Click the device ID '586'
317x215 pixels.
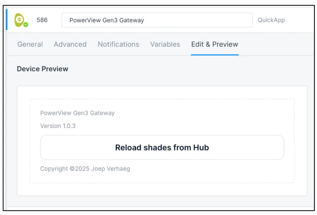pos(42,20)
